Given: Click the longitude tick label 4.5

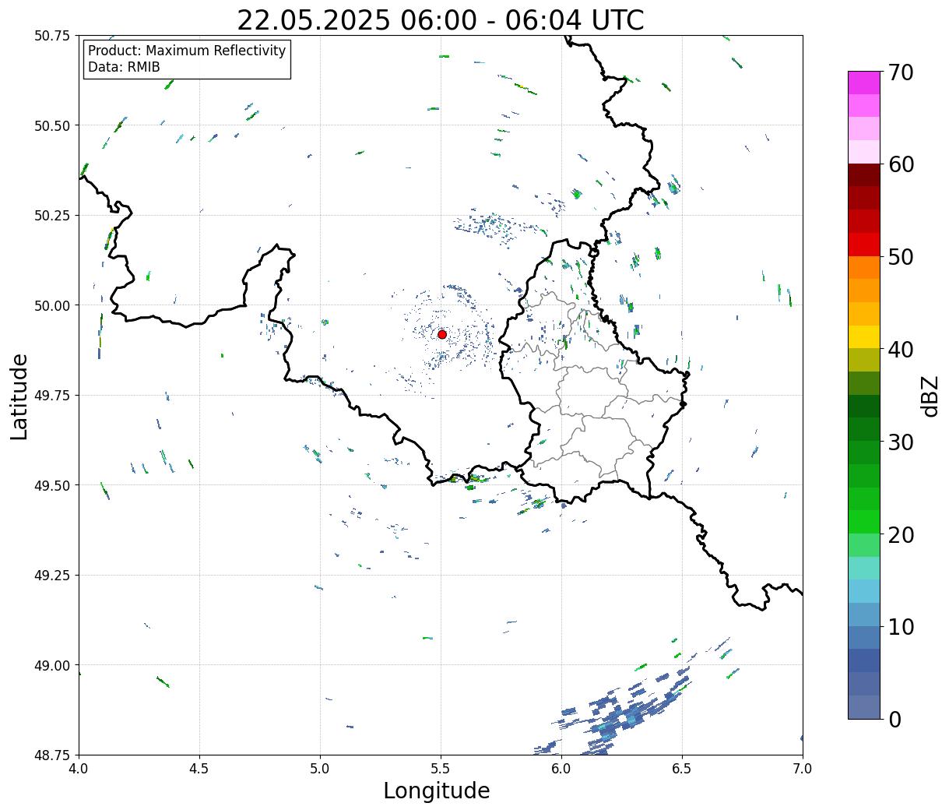Looking at the screenshot, I should point(199,769).
